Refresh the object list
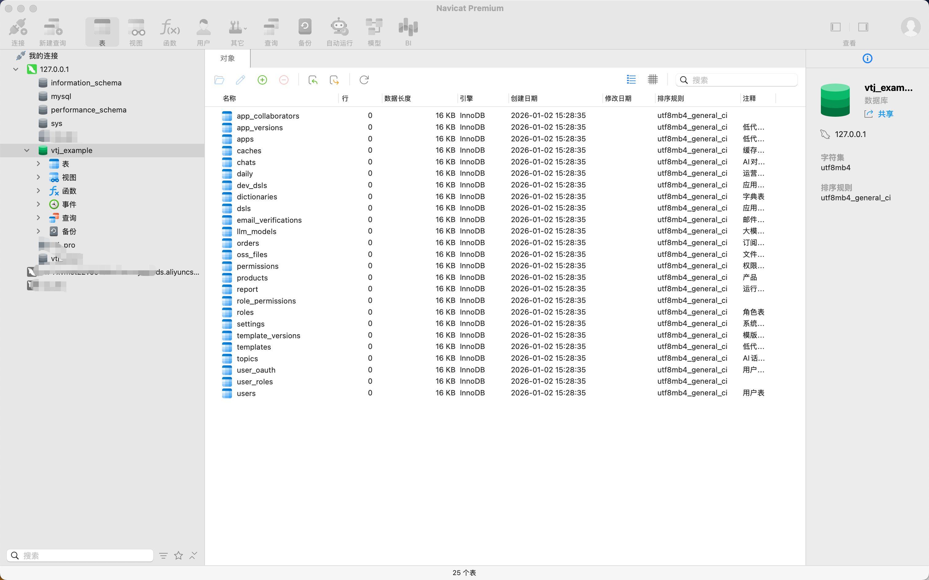 tap(364, 80)
